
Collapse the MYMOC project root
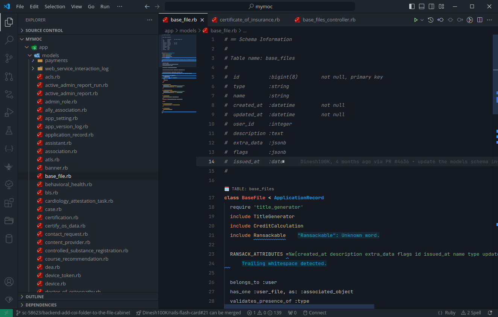coord(88,39)
